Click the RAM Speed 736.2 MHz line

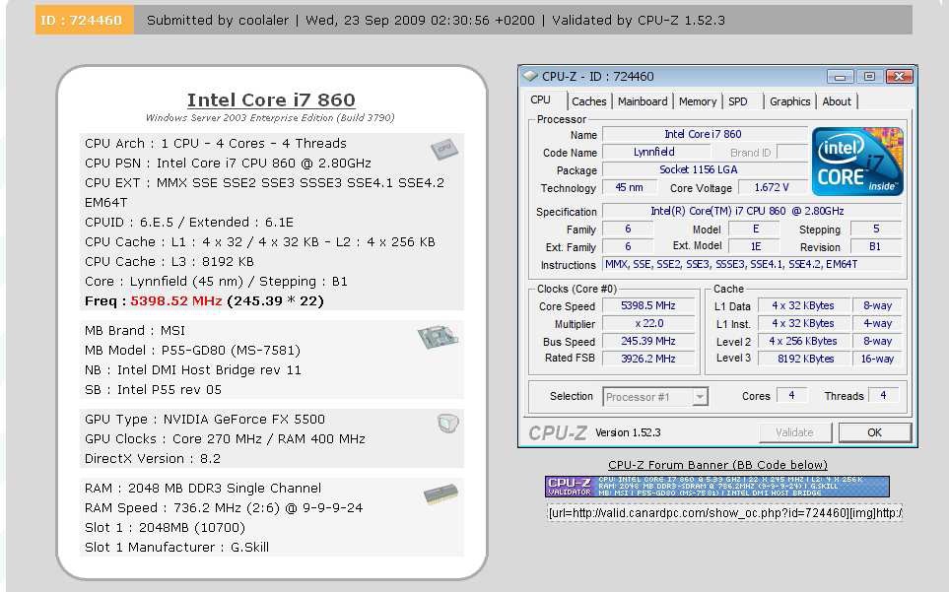click(224, 508)
